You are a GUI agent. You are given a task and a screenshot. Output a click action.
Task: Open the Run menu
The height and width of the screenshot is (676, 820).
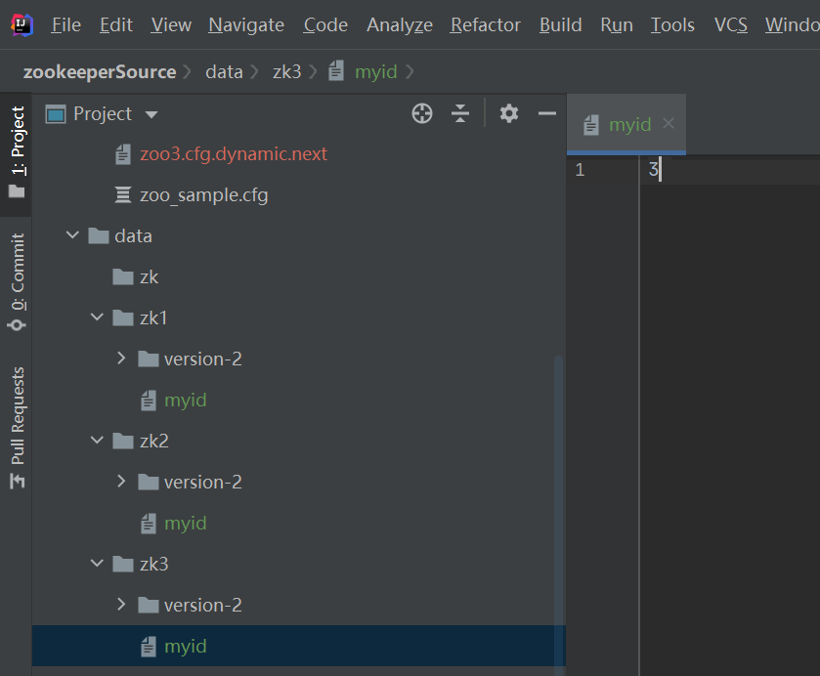[617, 24]
